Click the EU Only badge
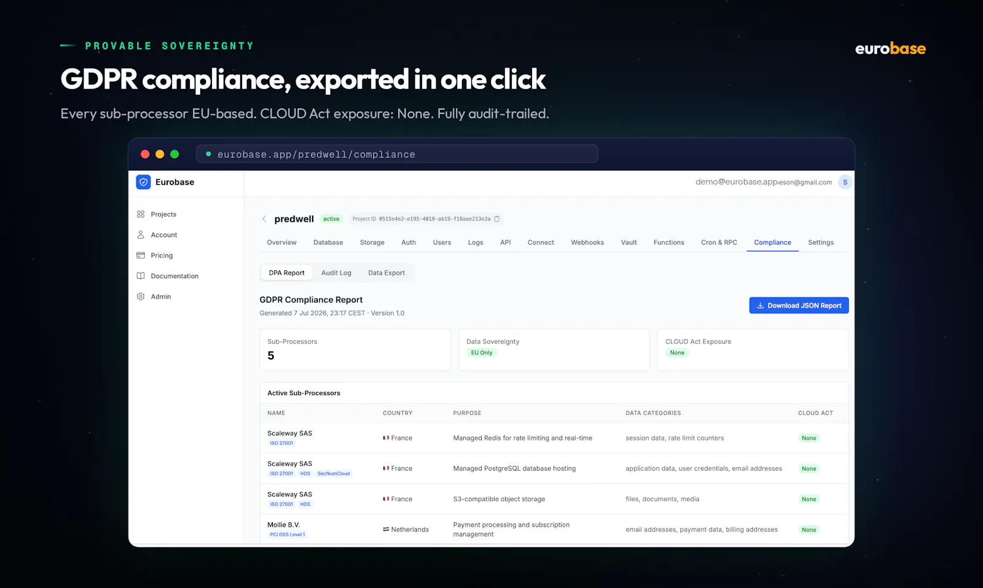 pos(482,353)
